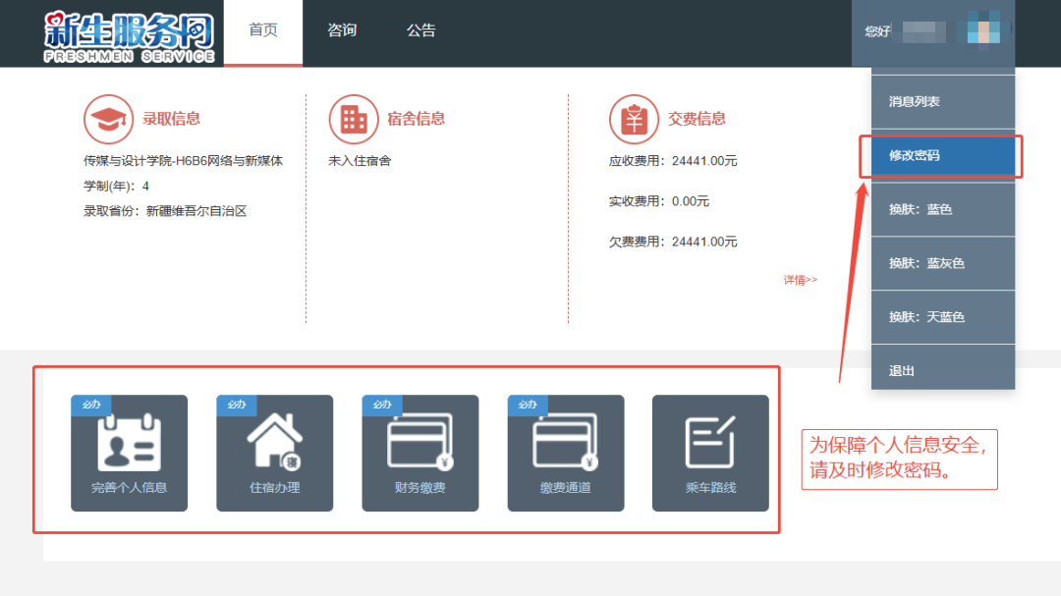The width and height of the screenshot is (1061, 596).
Task: Expand the 您好 user menu
Action: (933, 32)
